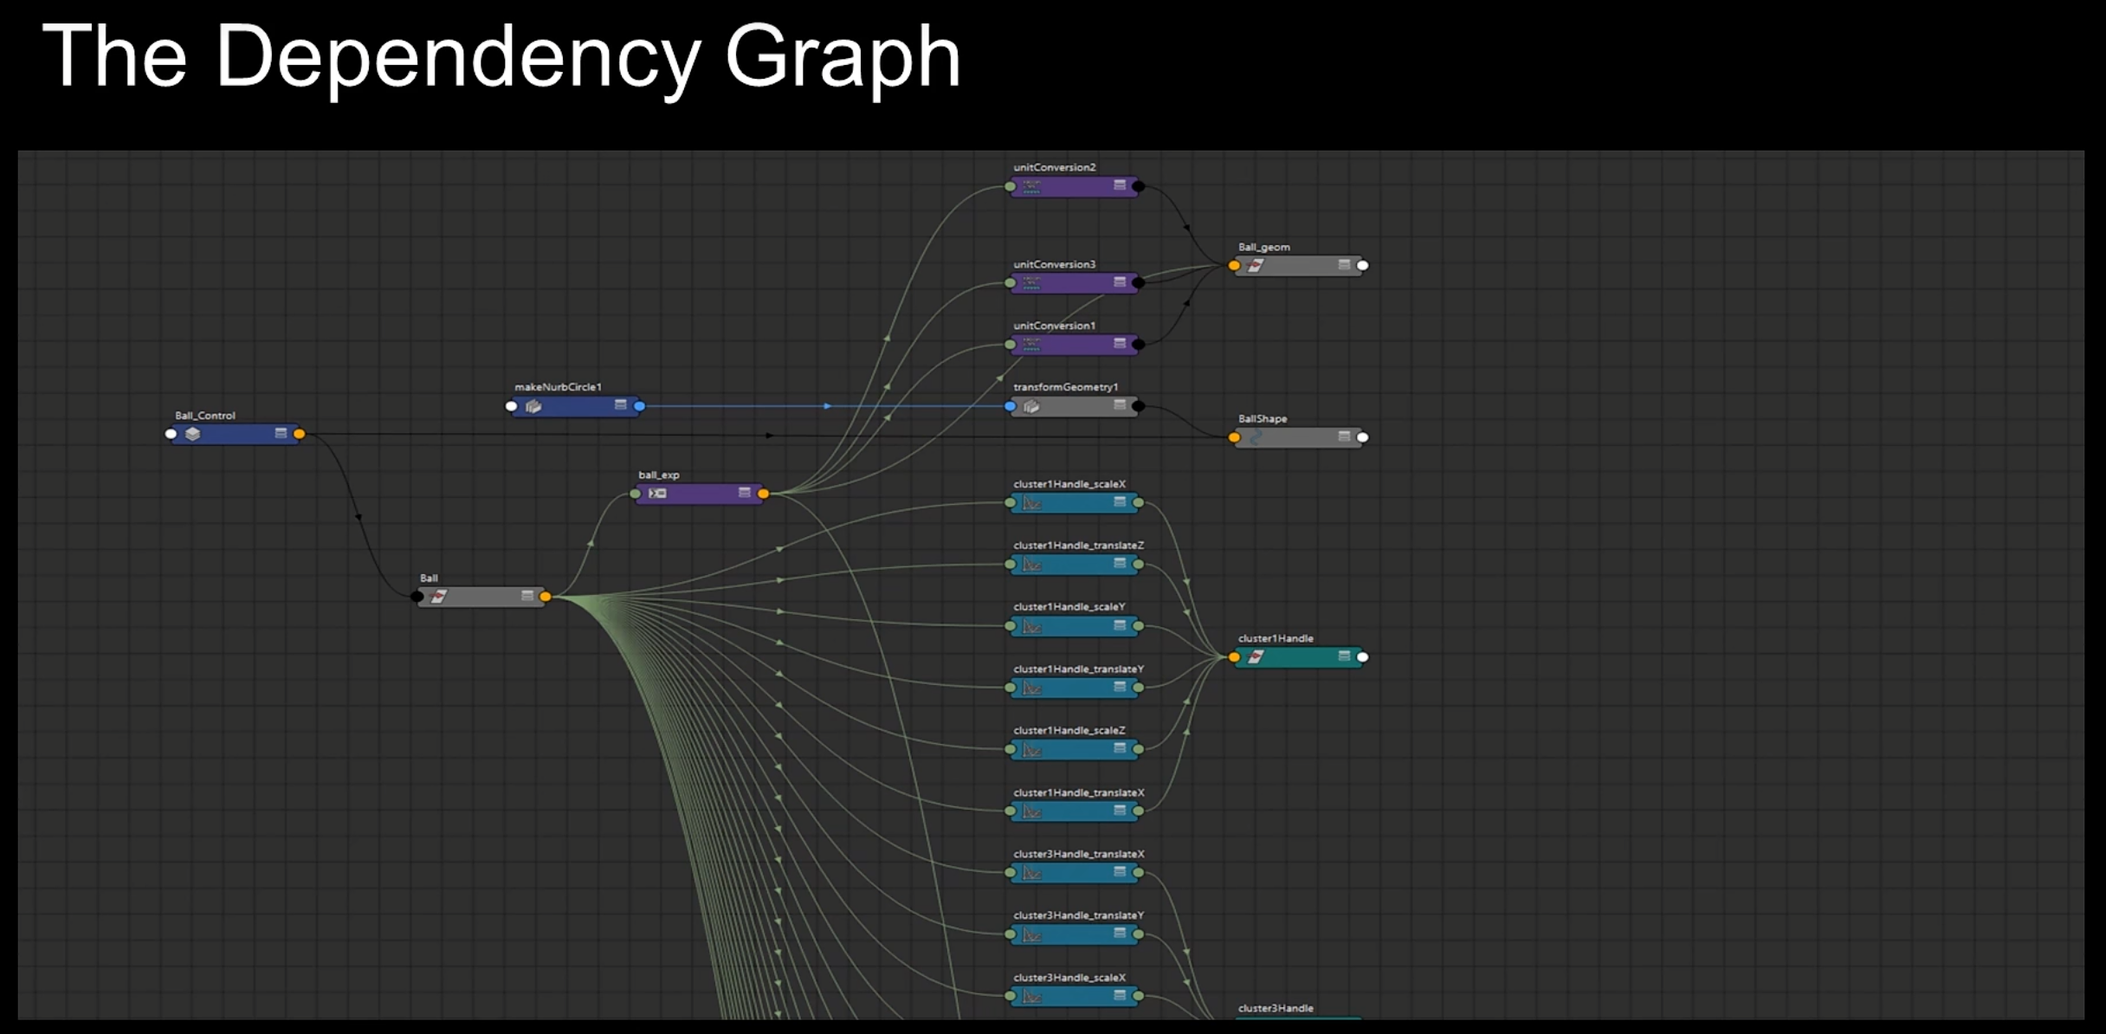Click the unitConversion2 node's icon

1031,186
